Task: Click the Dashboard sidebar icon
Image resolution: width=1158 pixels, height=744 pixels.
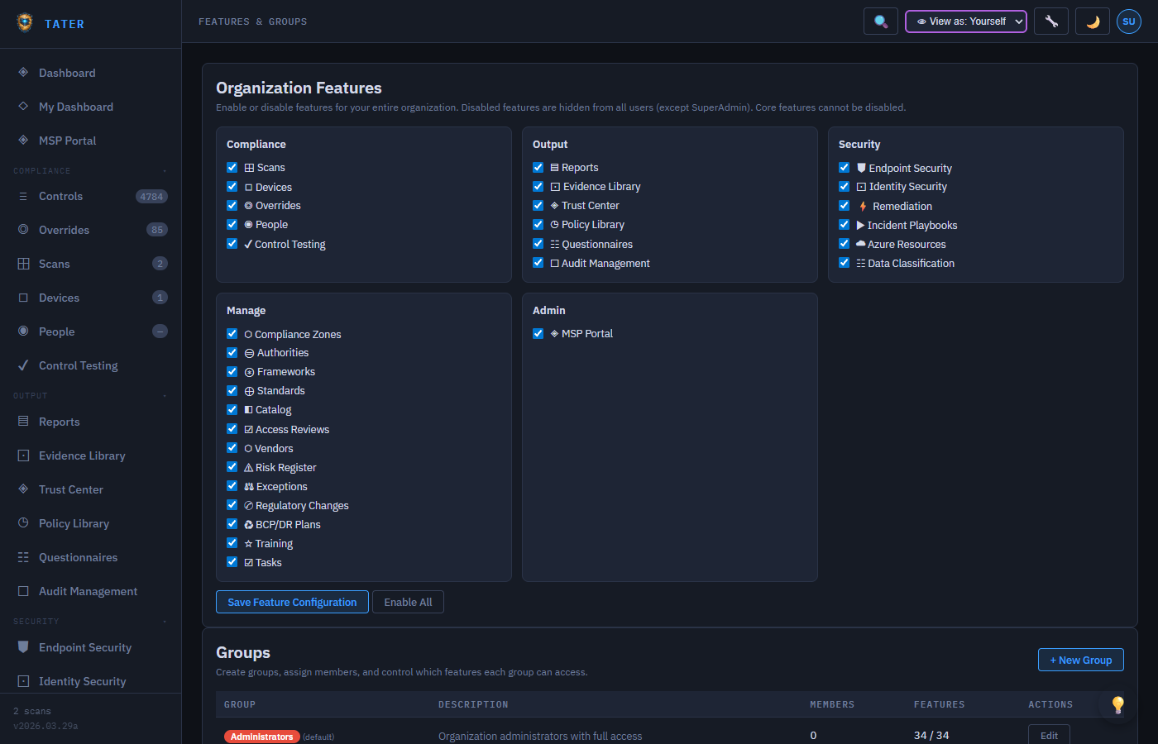Action: 23,73
